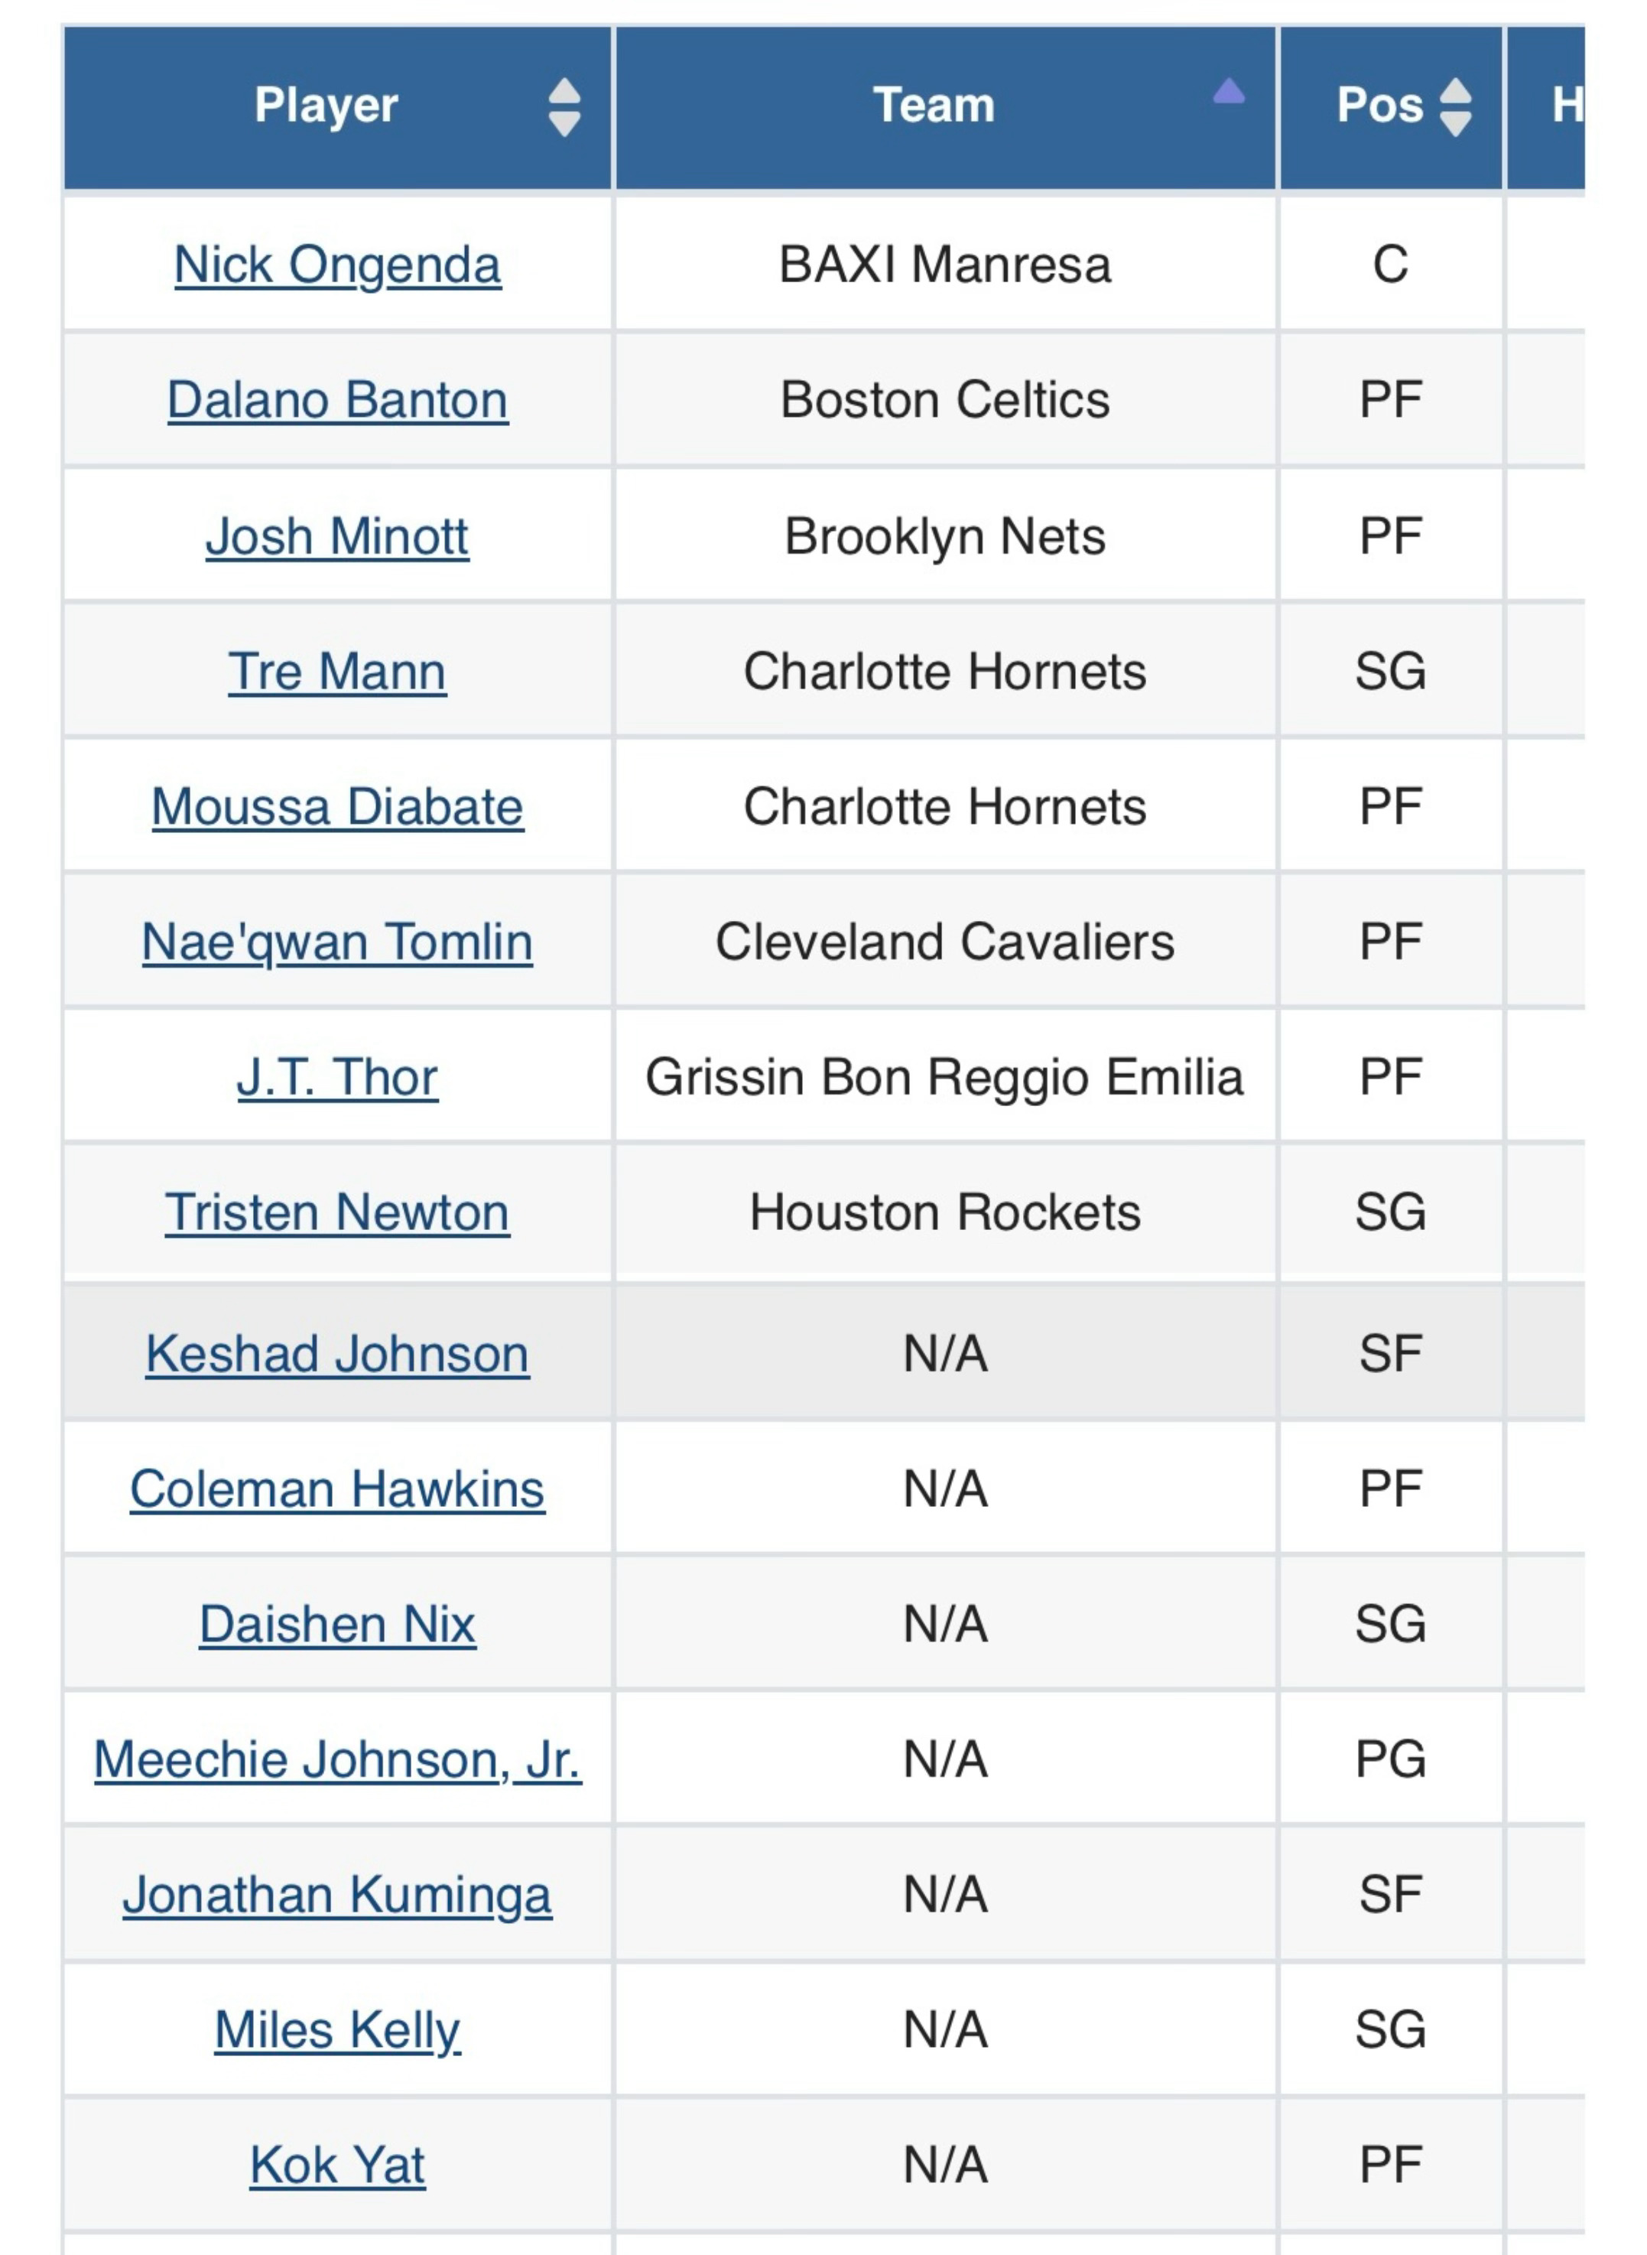Toggle sort arrows on Pos column

pos(1456,107)
